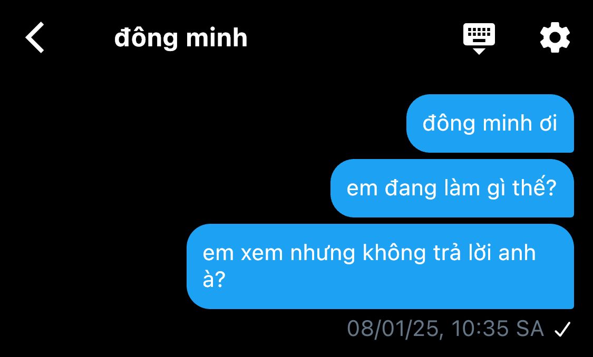Hide the keyboard with the keyboard icon
The image size is (593, 357).
pyautogui.click(x=479, y=38)
